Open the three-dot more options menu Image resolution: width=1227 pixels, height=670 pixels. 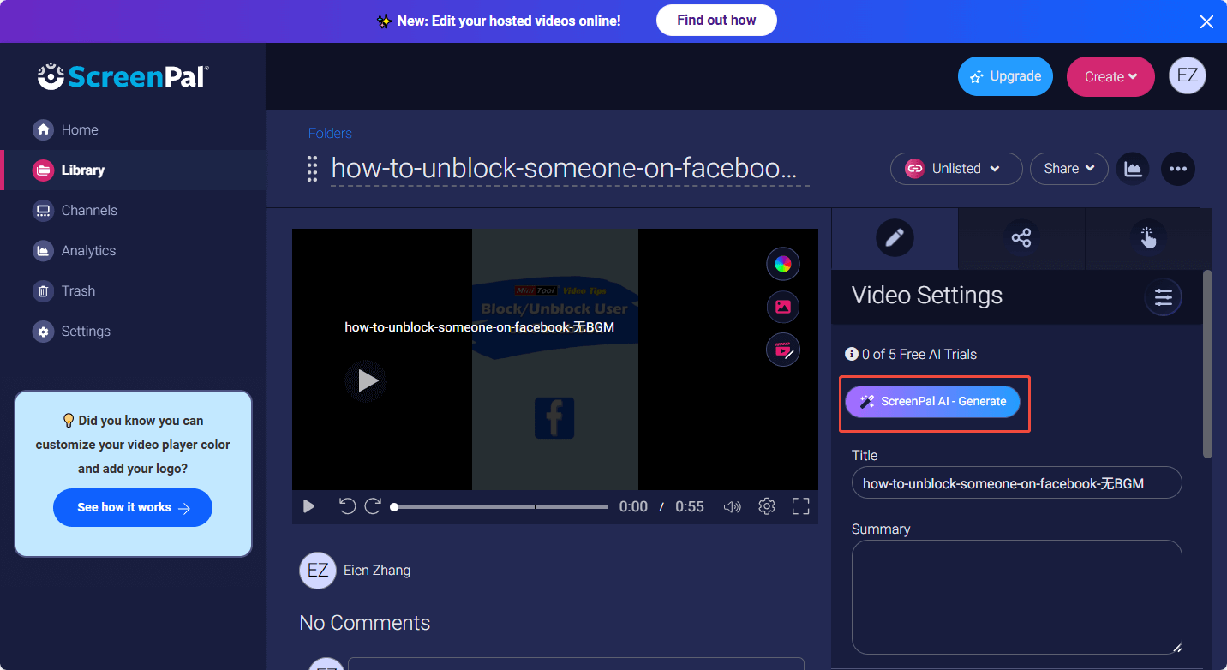1178,169
